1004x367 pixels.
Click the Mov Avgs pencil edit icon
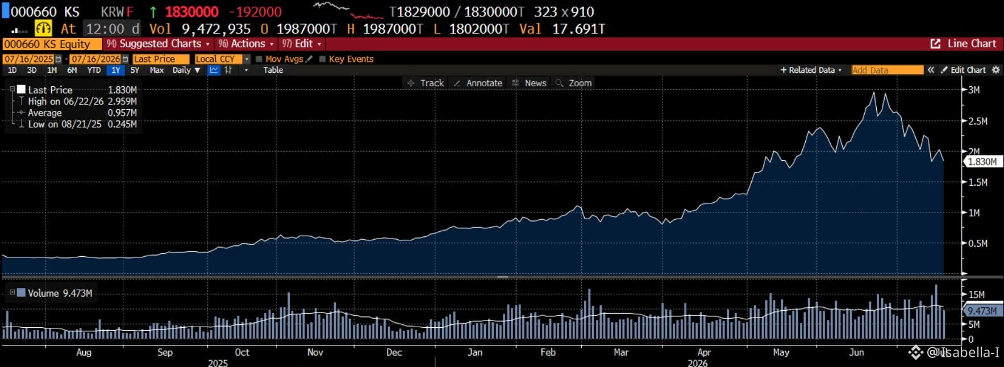click(309, 59)
